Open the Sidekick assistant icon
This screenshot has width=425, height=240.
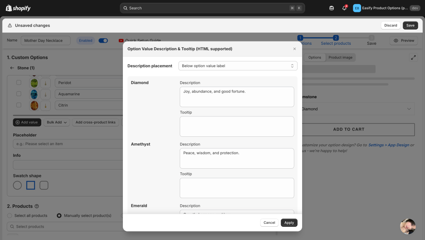(332, 8)
